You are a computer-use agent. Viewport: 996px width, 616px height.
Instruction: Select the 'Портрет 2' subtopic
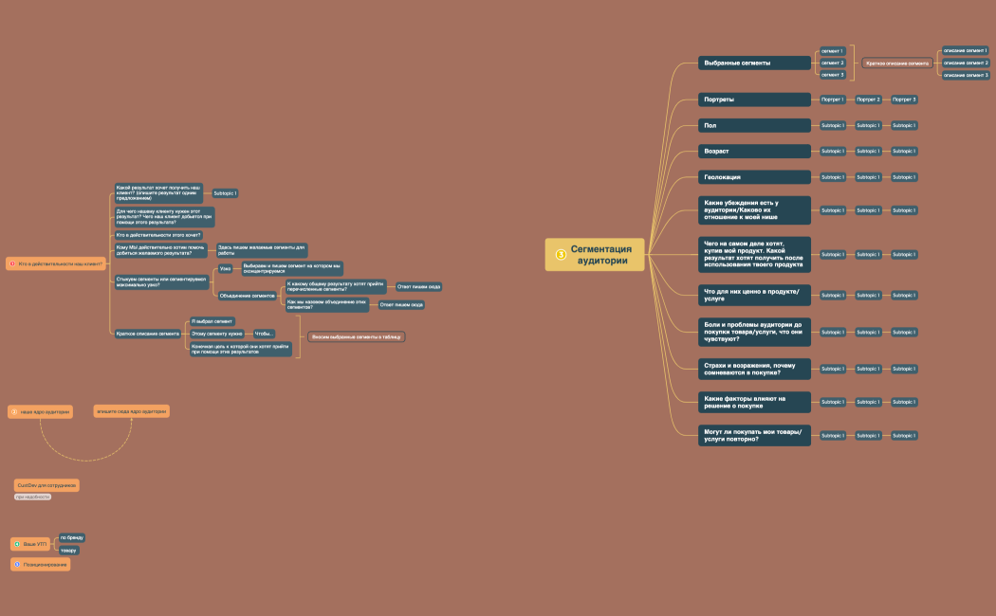coord(868,100)
